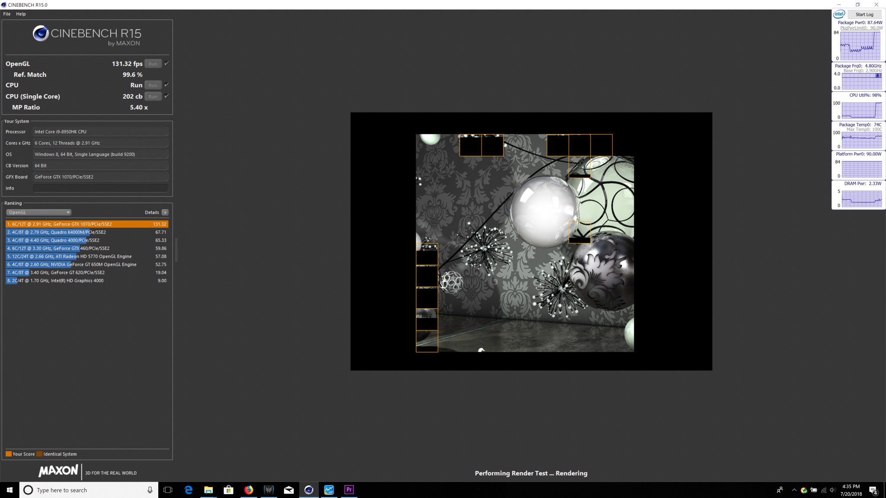Image resolution: width=886 pixels, height=498 pixels.
Task: Click the MAXON logo at bottom
Action: tap(58, 471)
